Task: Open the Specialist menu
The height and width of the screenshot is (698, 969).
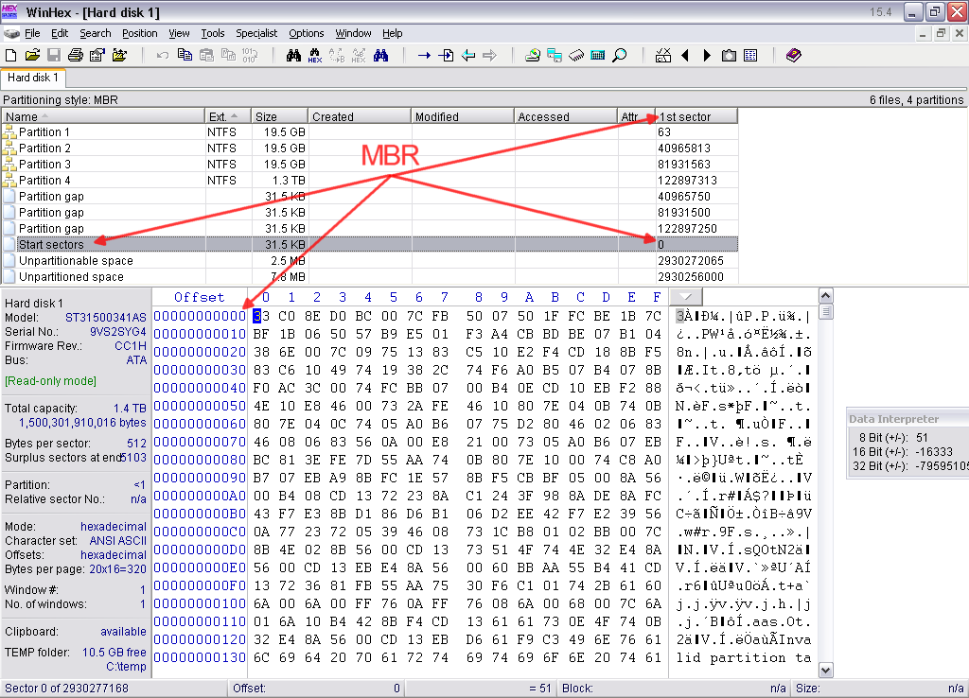Action: click(x=256, y=33)
